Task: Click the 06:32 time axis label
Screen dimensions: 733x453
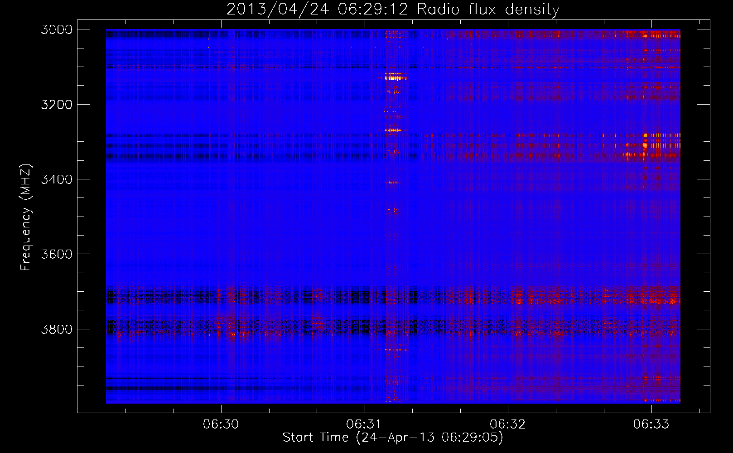Action: coord(508,424)
